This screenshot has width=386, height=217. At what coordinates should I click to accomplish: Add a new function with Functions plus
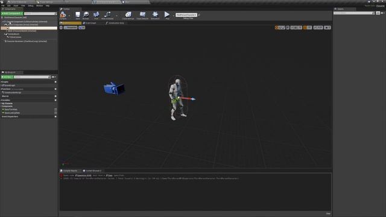tap(55, 89)
